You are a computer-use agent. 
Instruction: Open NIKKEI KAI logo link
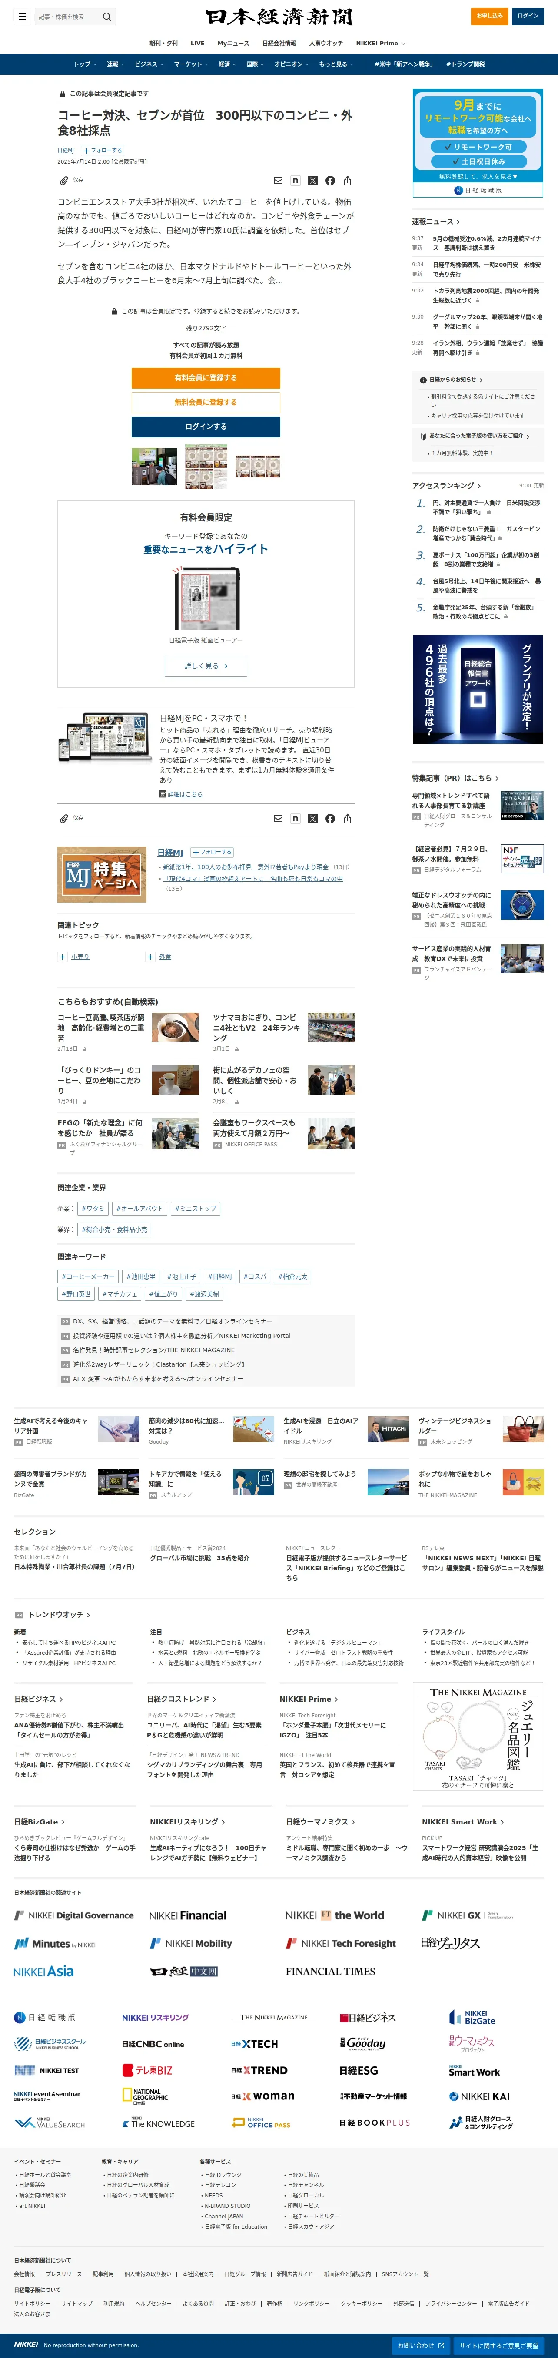pos(479,2096)
